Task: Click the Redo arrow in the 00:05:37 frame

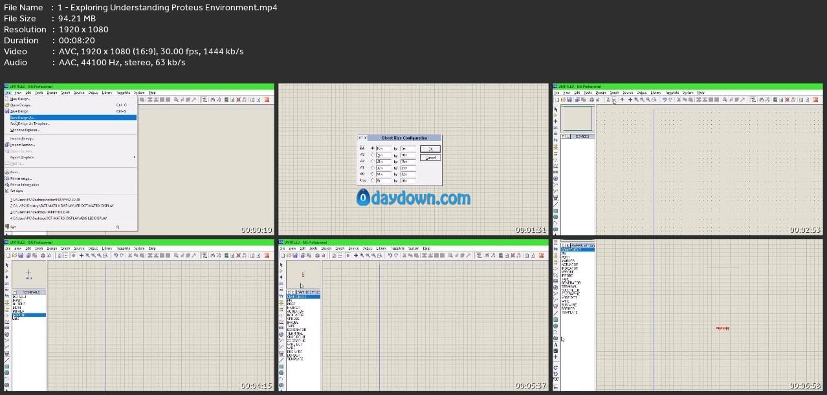Action: pyautogui.click(x=395, y=255)
